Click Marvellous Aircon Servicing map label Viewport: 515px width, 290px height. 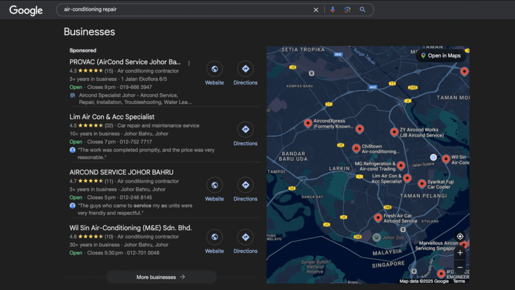tap(437, 246)
